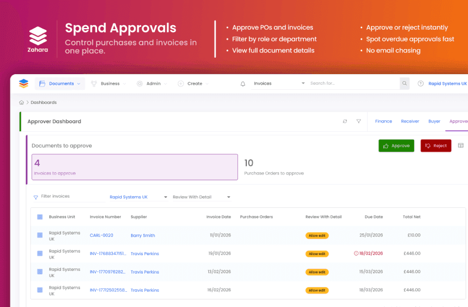Sort by the Due Date column header
Image resolution: width=468 pixels, height=307 pixels.
tap(374, 217)
